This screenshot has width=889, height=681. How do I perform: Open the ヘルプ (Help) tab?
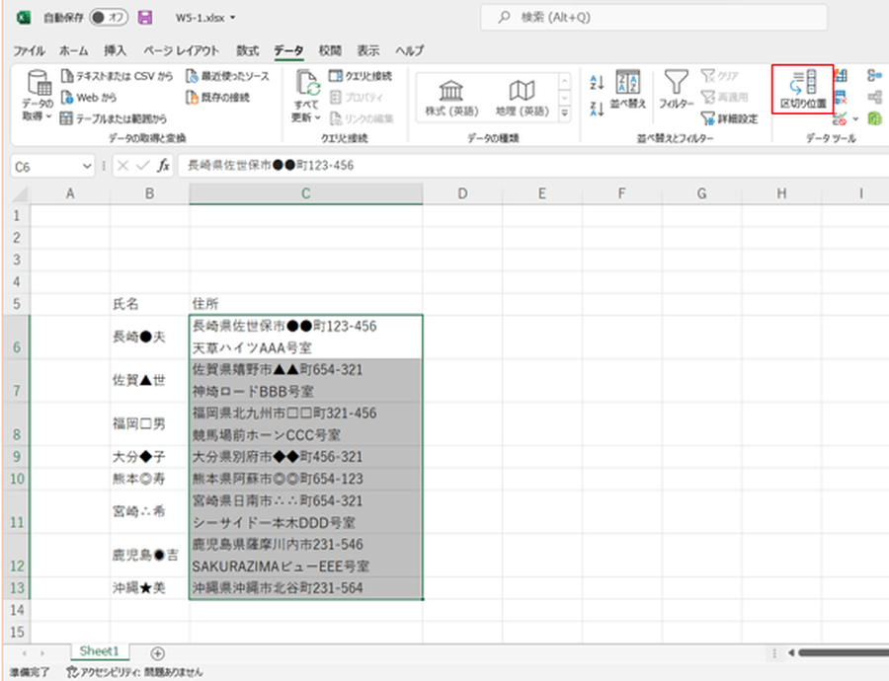click(x=409, y=51)
